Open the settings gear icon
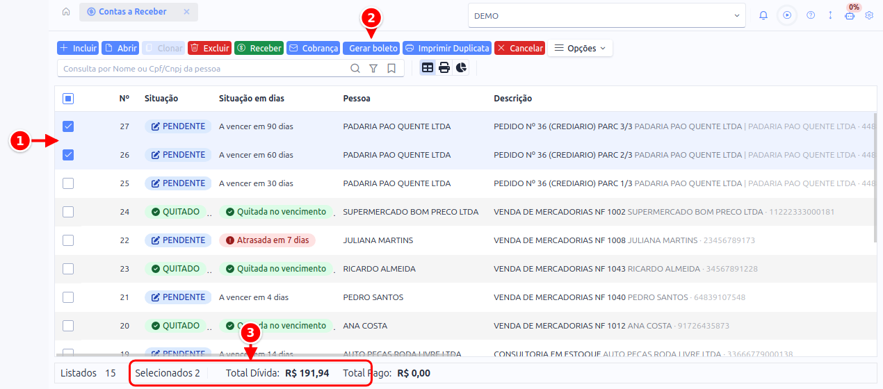This screenshot has height=389, width=883. 869,15
